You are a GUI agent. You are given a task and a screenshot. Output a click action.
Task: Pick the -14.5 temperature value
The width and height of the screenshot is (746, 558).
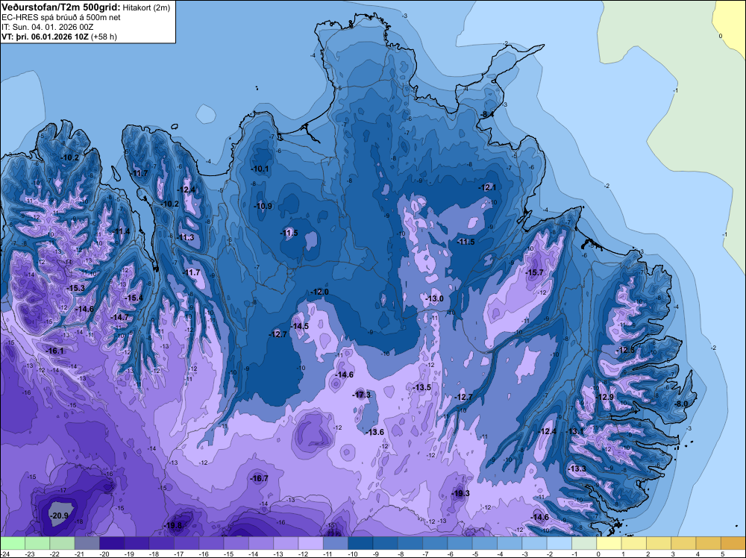point(300,326)
